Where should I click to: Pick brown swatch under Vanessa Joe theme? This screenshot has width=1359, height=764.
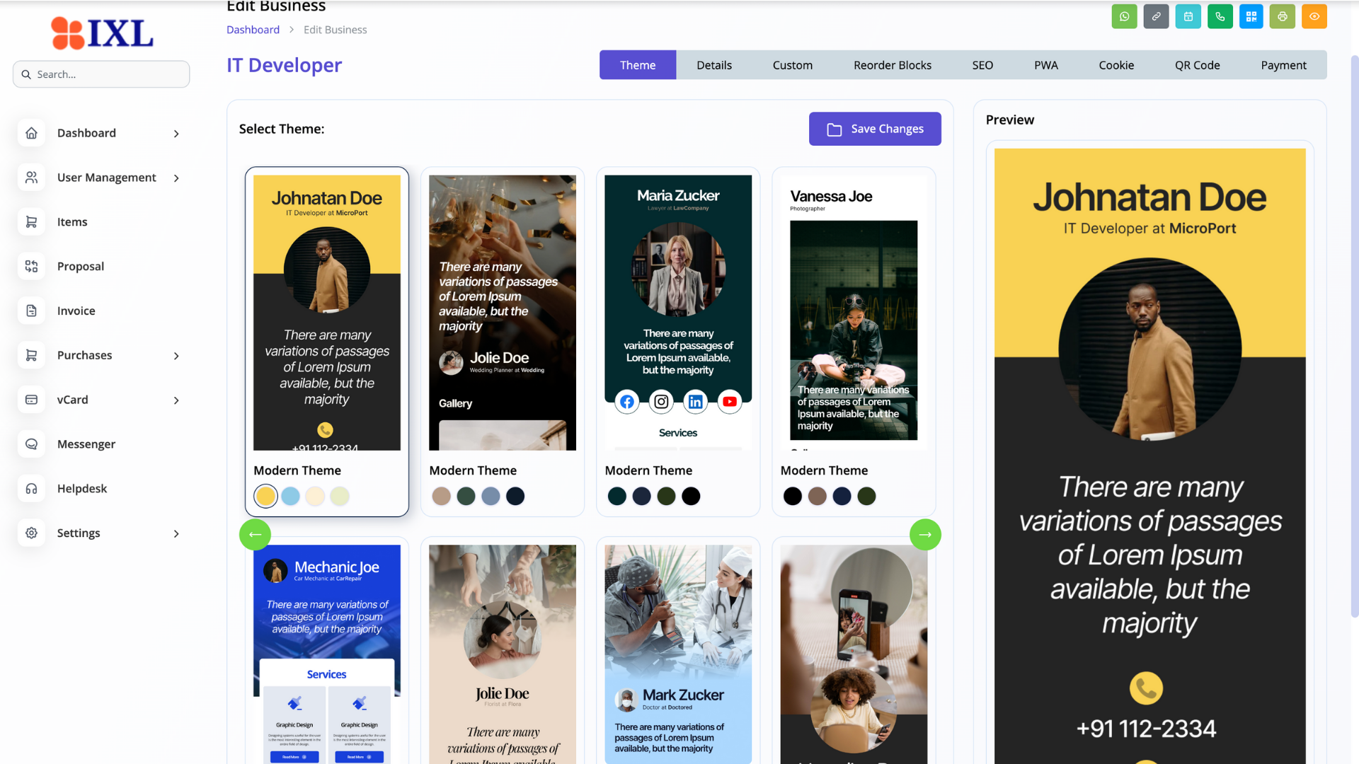pos(817,496)
